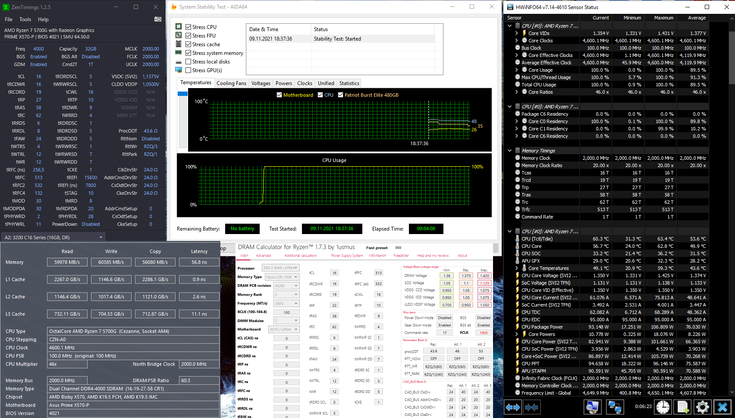Click the AIDA64 flame title icon
The image size is (735, 418).
point(174,6)
